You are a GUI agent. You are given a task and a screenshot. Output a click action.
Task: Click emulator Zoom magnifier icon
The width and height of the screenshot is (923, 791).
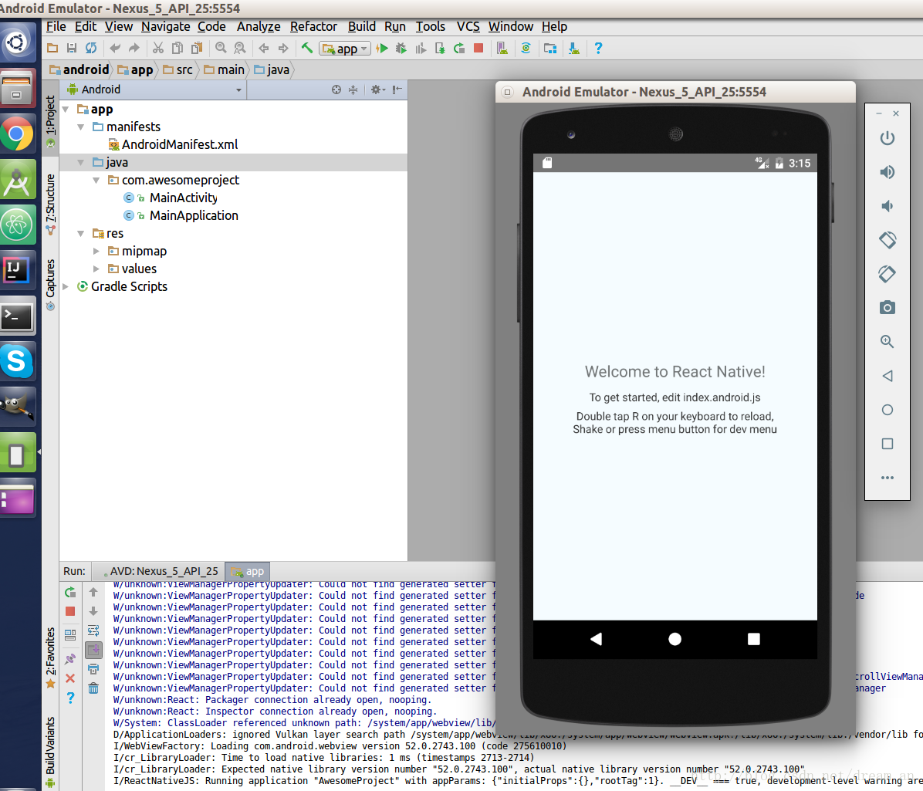coord(887,341)
